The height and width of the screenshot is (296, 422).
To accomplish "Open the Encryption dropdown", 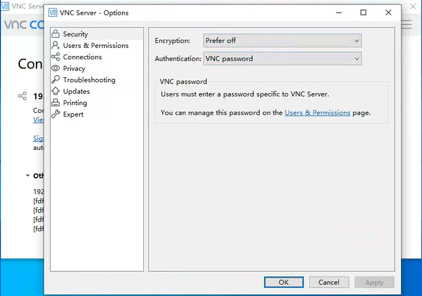I will pyautogui.click(x=282, y=41).
